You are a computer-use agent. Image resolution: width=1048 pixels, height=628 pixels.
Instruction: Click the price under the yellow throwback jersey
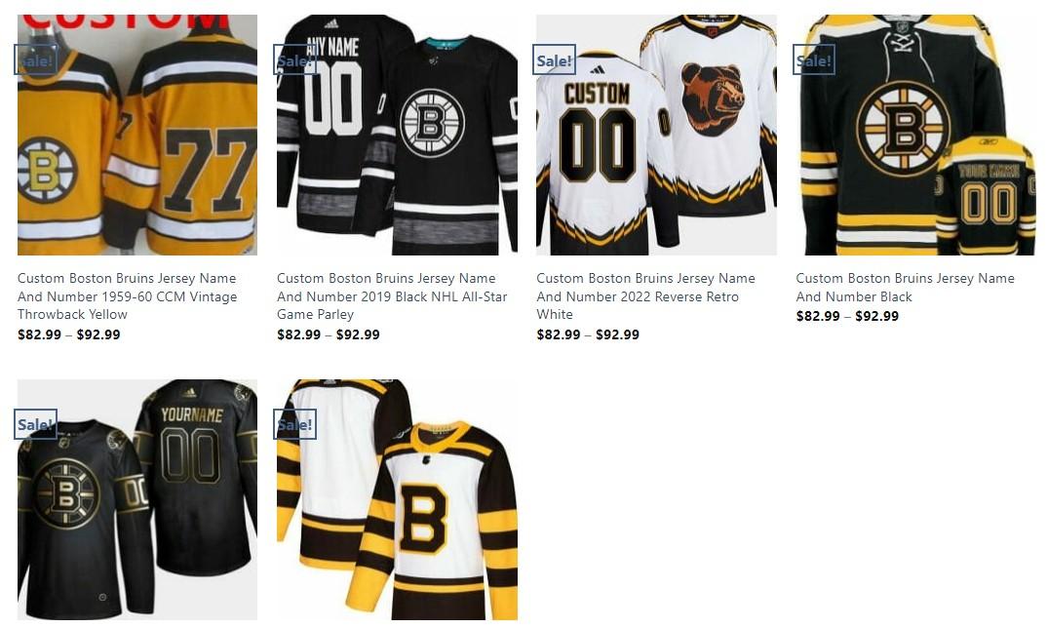[x=69, y=334]
